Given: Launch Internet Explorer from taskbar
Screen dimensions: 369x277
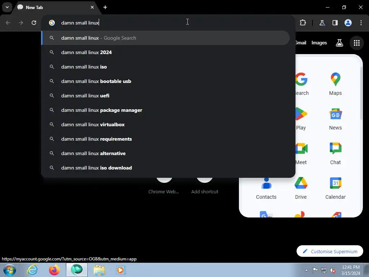Looking at the screenshot, I should 32,270.
